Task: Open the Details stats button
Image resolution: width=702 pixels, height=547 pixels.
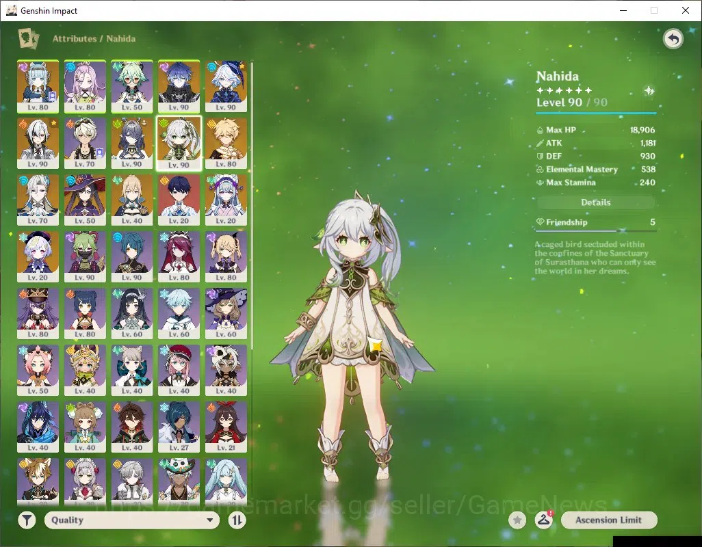Action: (x=595, y=202)
